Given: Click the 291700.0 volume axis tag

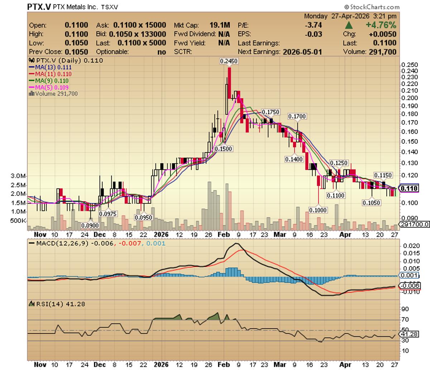Looking at the screenshot, I should tap(414, 224).
